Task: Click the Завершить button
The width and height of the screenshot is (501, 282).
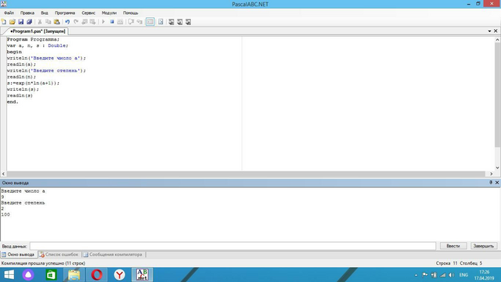Action: [x=484, y=246]
